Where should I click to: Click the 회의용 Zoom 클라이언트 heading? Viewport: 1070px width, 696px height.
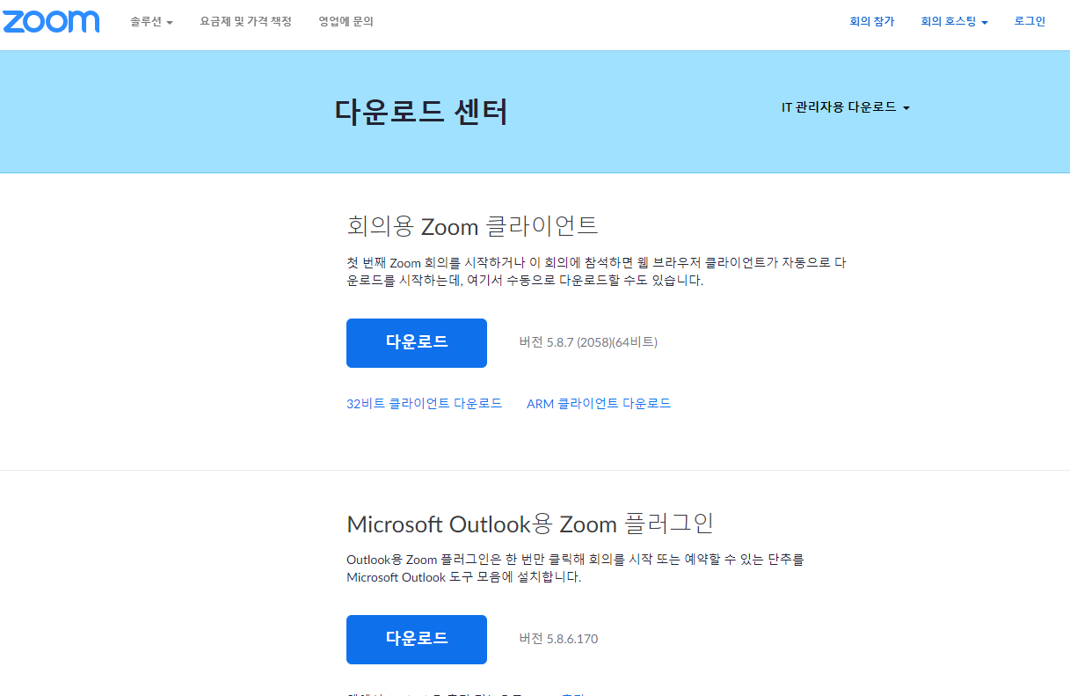coord(472,226)
